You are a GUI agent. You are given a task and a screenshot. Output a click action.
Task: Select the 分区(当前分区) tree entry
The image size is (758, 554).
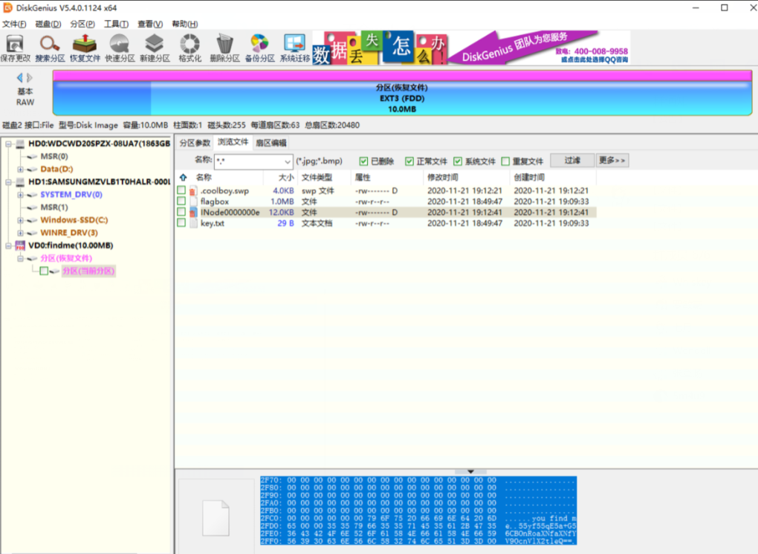(88, 271)
